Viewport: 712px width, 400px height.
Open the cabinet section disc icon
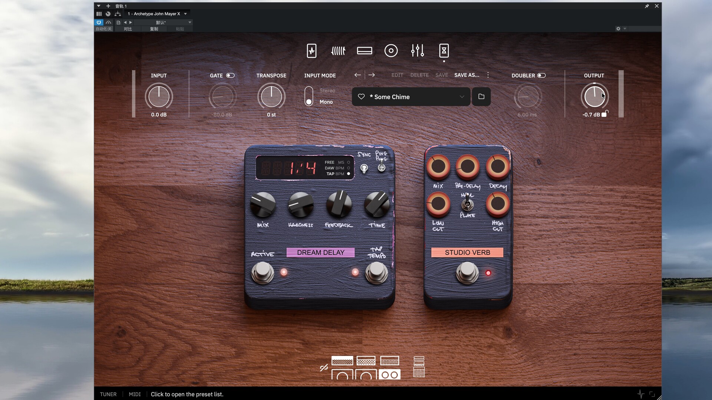tap(391, 51)
